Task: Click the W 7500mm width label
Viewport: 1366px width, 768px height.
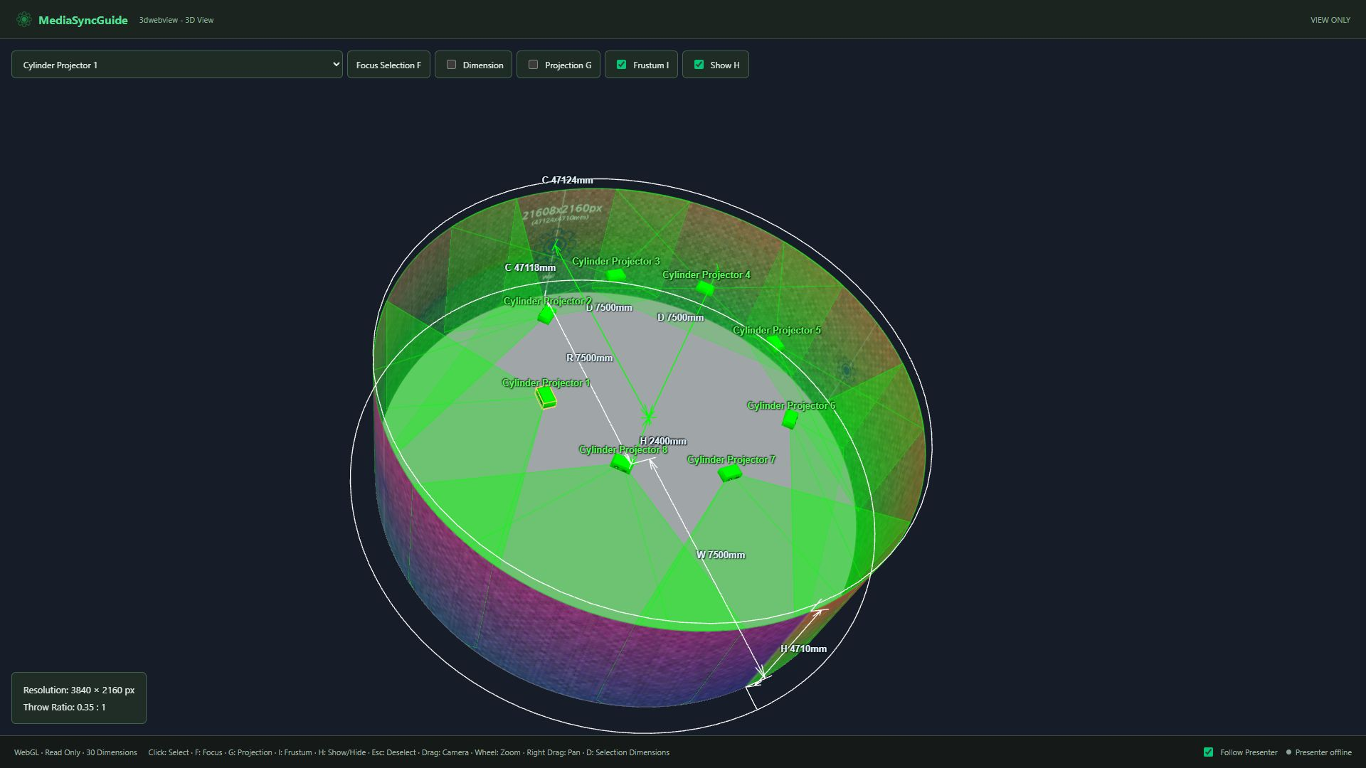Action: [x=721, y=555]
